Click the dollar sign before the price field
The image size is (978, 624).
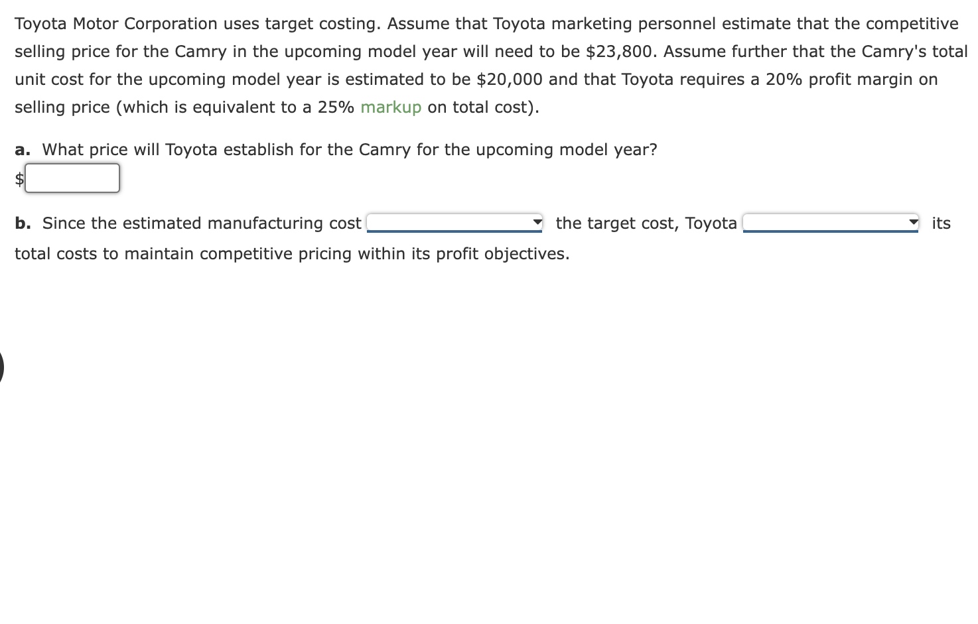click(x=20, y=179)
